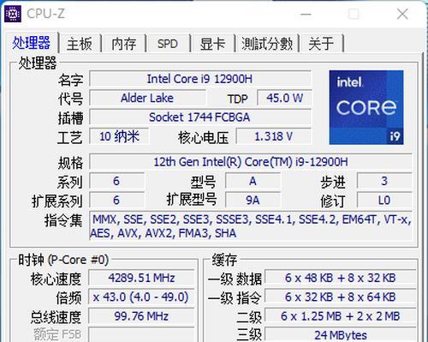428x342 pixels.
Task: Close the CPU-Z window
Action: click(x=402, y=14)
